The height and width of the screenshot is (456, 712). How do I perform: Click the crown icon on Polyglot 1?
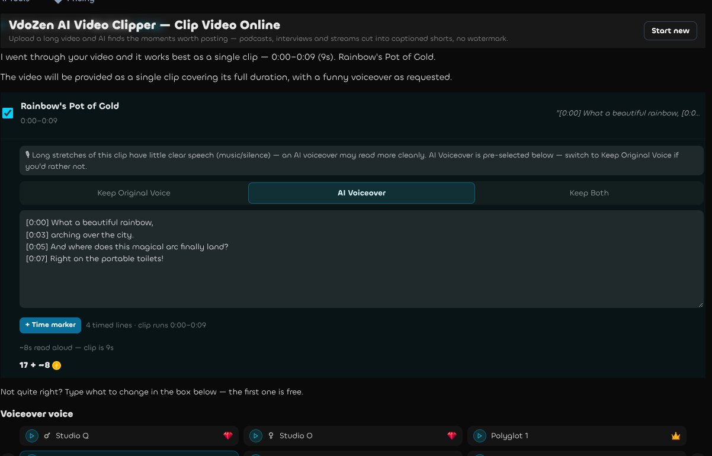pyautogui.click(x=676, y=436)
